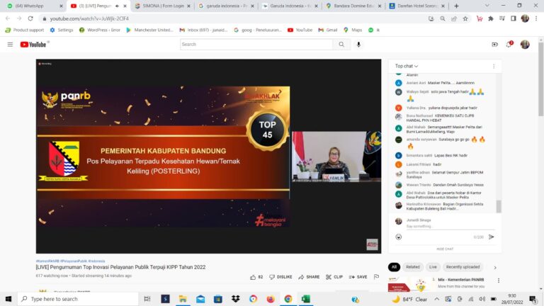Open Mix - Kementerian PANRB thumbnail
544x306 pixels.
(409, 284)
